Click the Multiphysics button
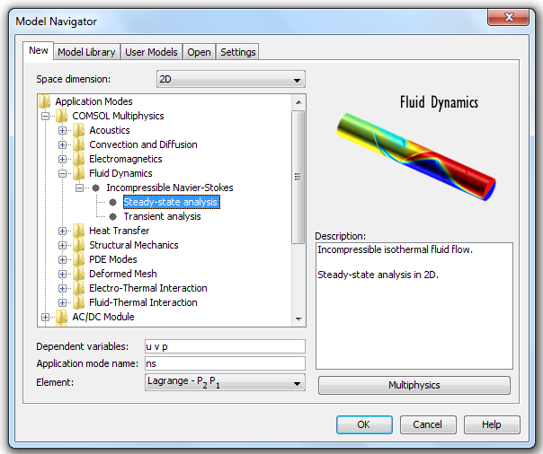This screenshot has height=454, width=543. [x=414, y=385]
